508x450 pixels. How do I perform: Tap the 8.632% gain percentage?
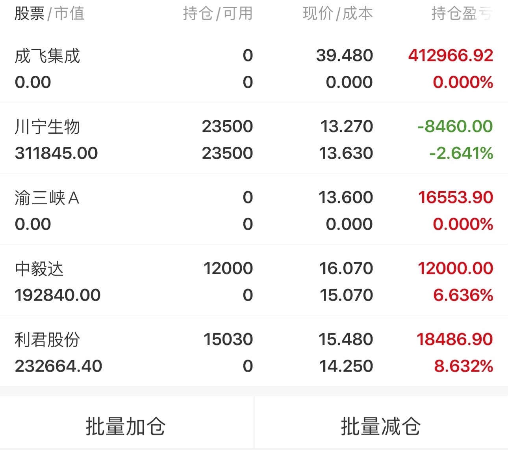(464, 366)
